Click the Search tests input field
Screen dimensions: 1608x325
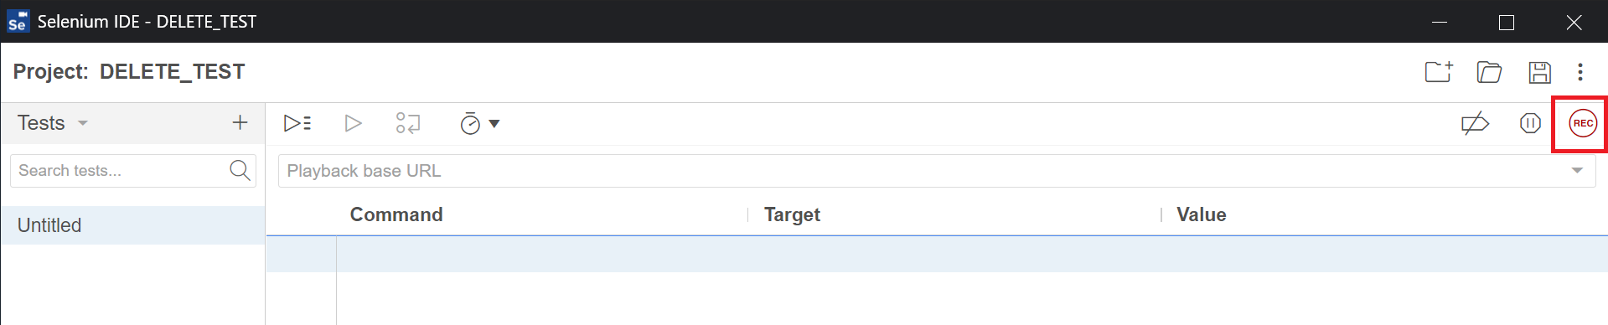click(x=119, y=171)
